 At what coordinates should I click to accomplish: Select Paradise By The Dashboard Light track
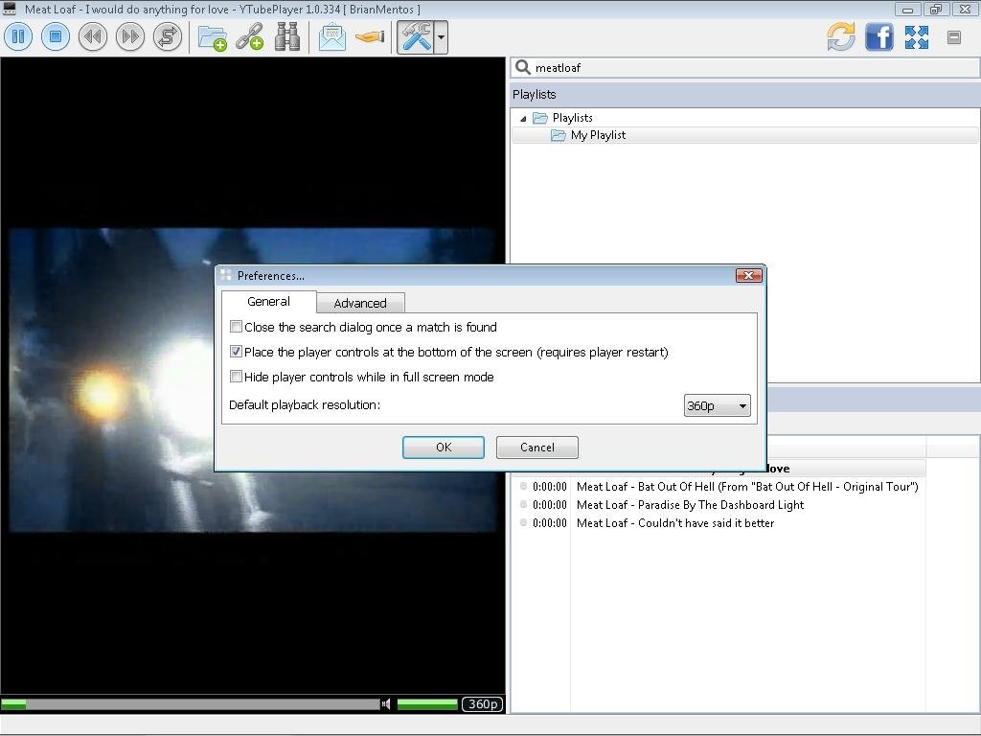coord(690,505)
